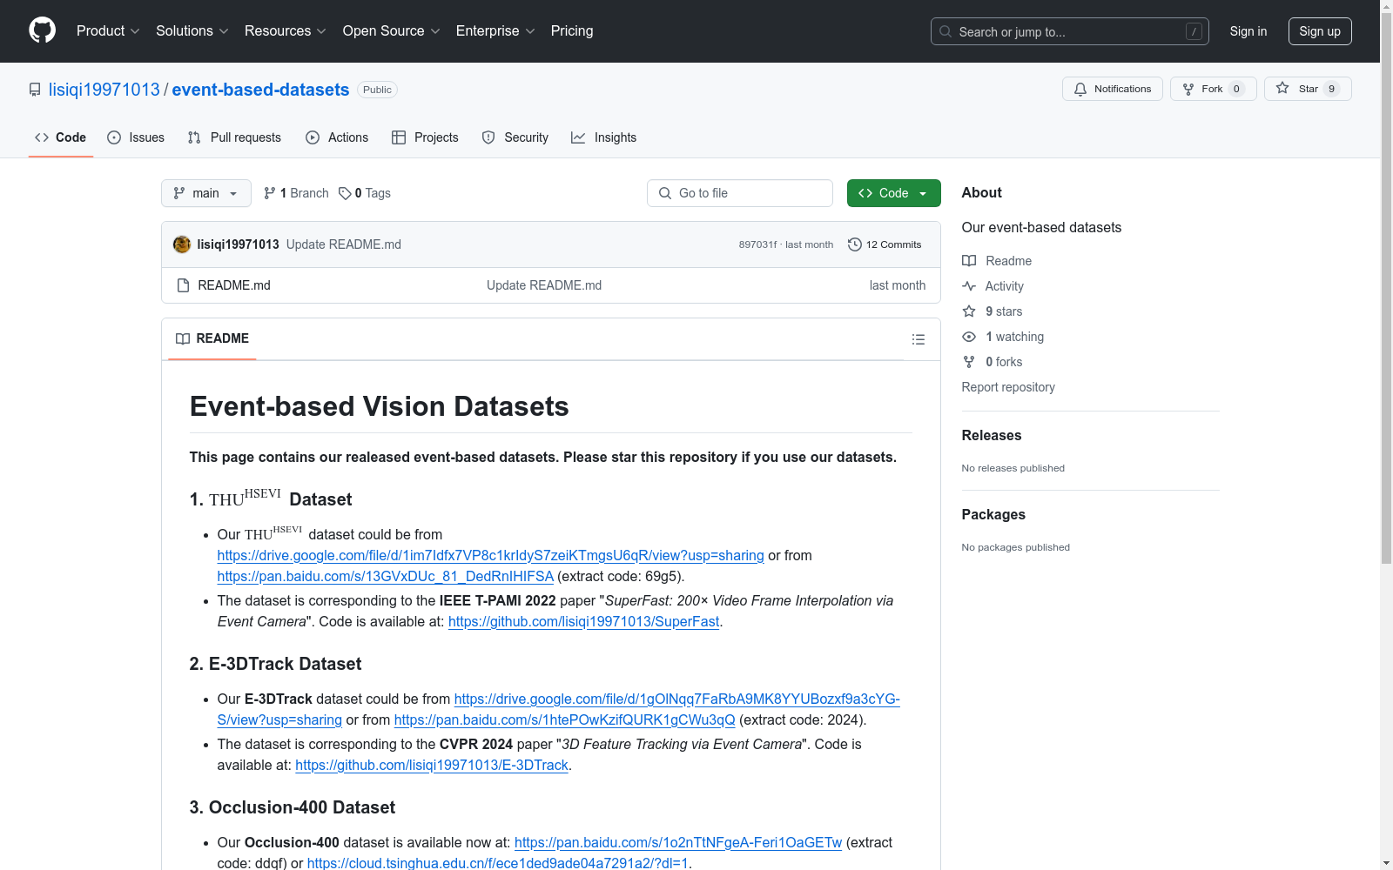
Task: Open the Releases section heading
Action: pos(992,435)
